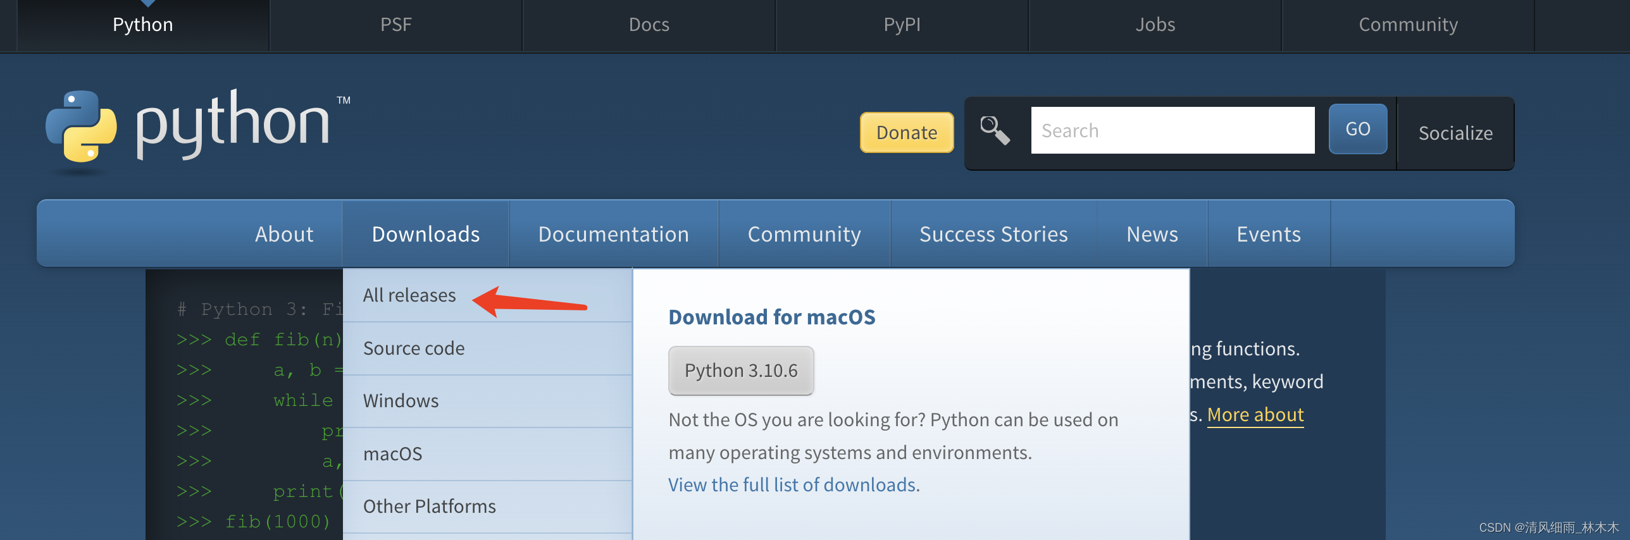Image resolution: width=1630 pixels, height=540 pixels.
Task: Open Success Stories navigation item
Action: (993, 234)
